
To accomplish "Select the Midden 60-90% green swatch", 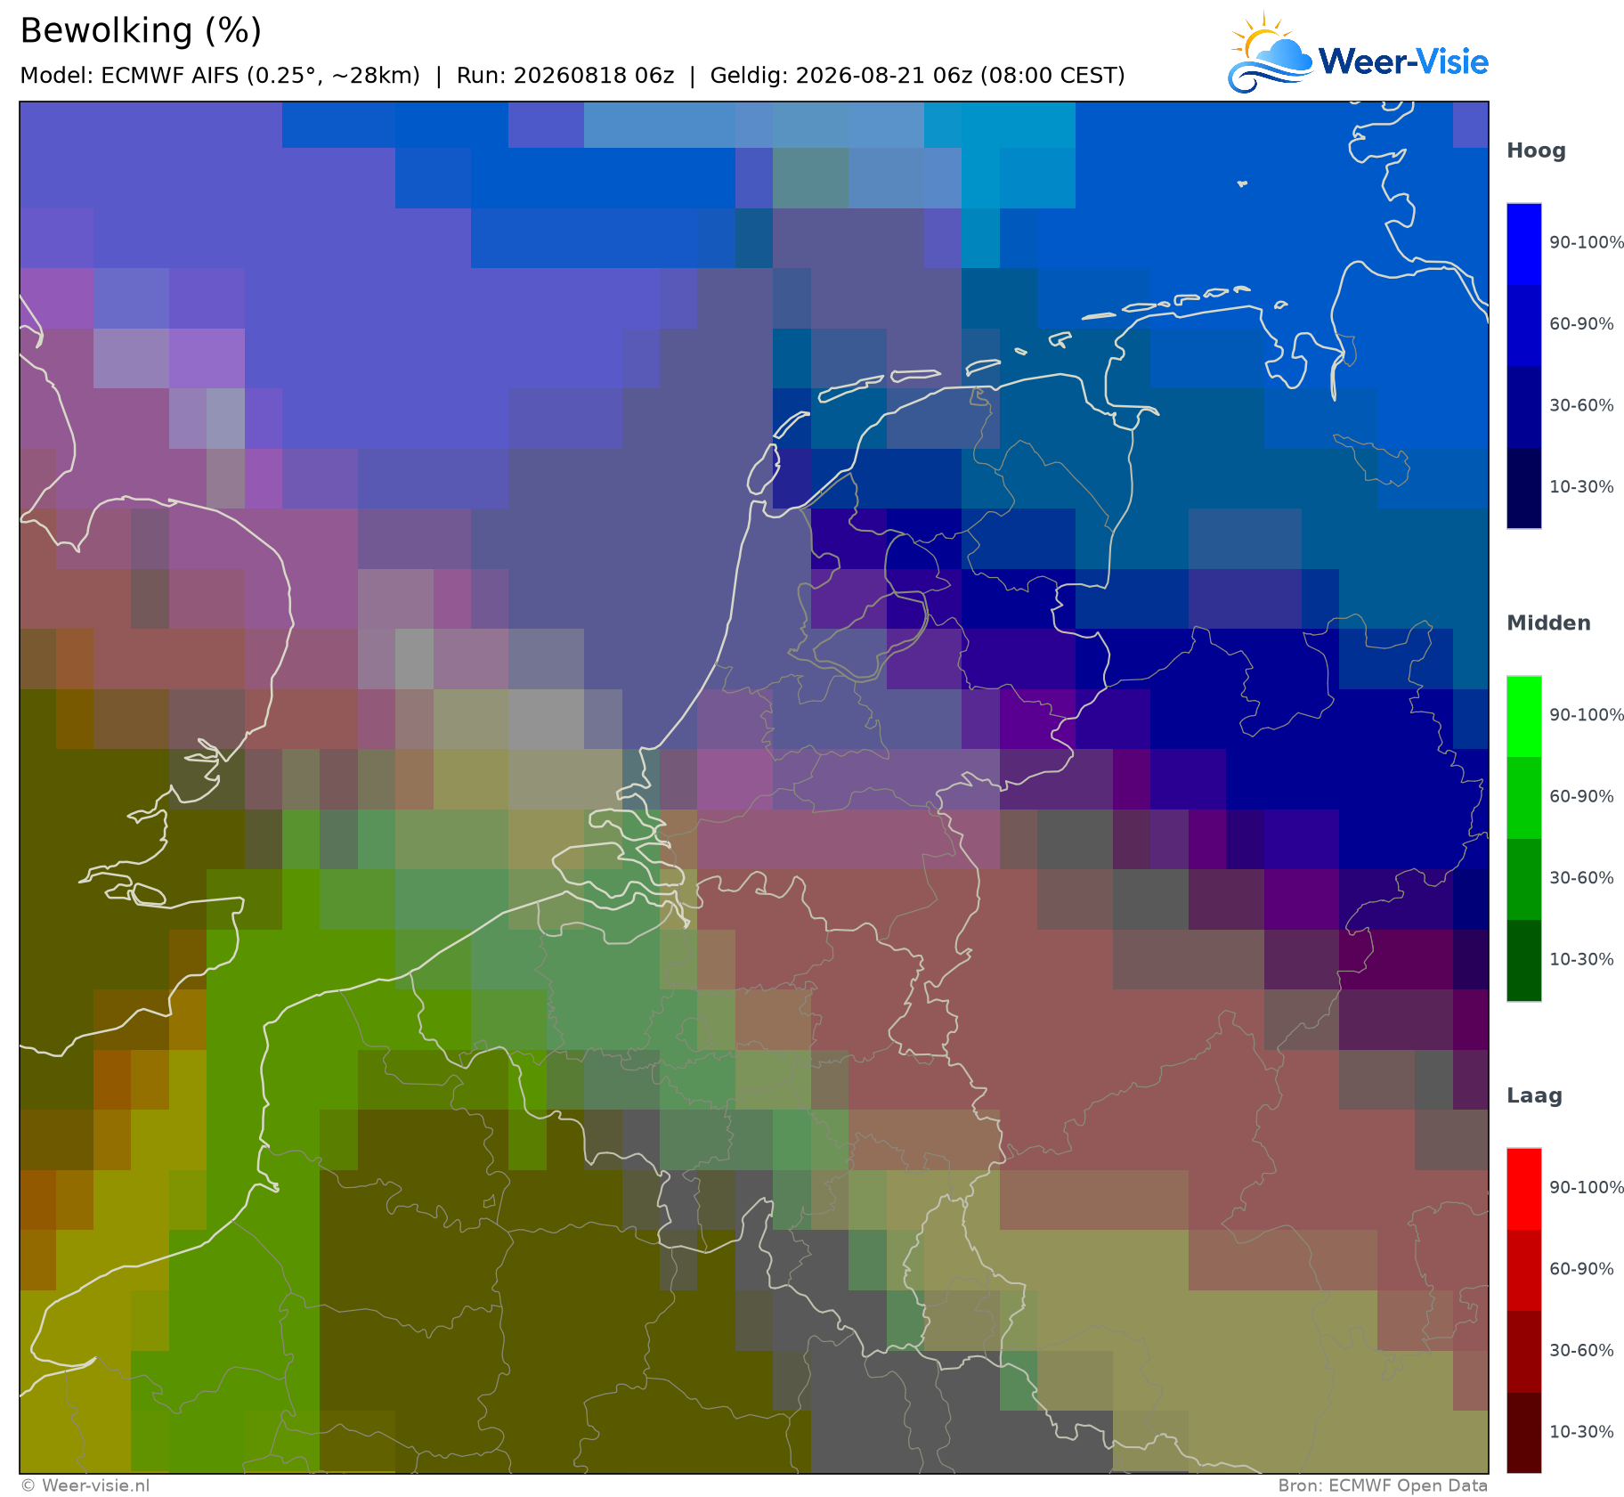I will point(1523,798).
